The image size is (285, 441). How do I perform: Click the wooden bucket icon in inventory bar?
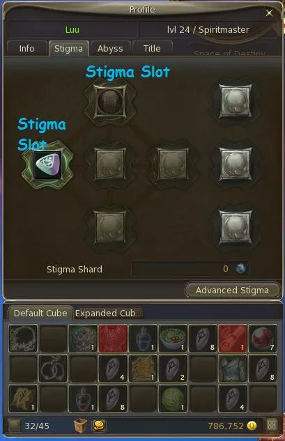80,425
